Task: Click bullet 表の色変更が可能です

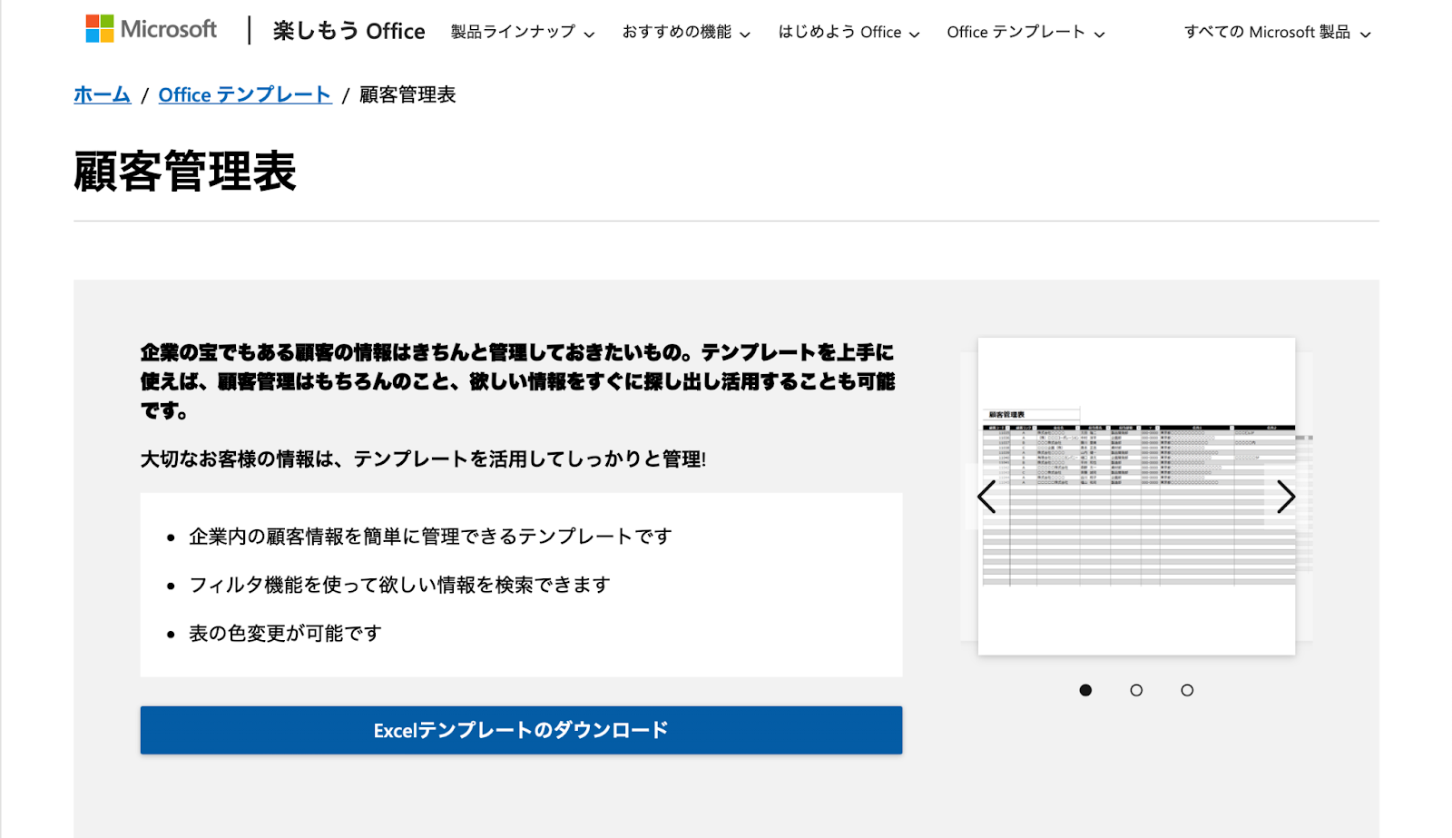Action: tap(285, 633)
